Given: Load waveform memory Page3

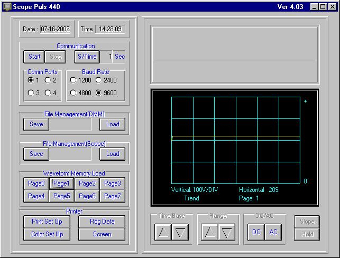Looking at the screenshot, I should point(112,183).
